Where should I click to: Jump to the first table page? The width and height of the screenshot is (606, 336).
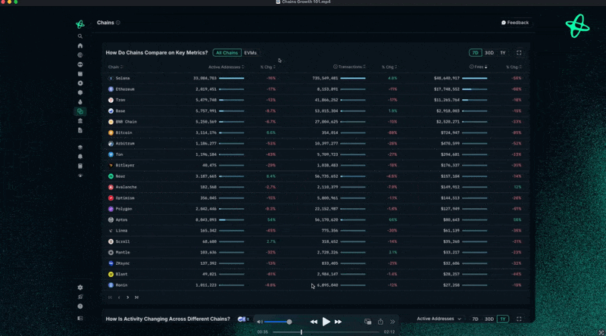pos(110,297)
